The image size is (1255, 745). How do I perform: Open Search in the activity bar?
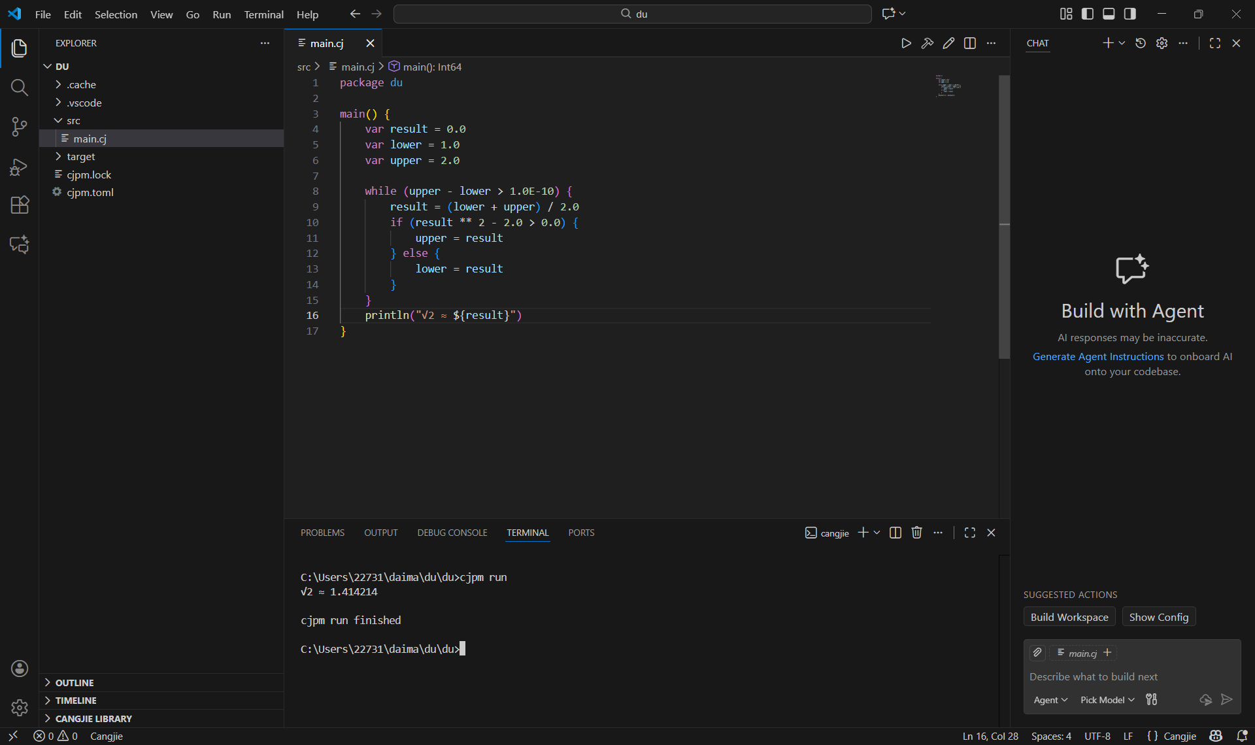click(x=19, y=88)
